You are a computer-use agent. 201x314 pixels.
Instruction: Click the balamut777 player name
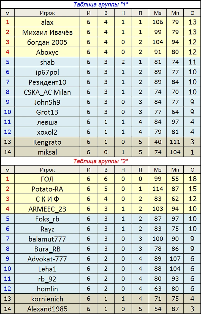(x=47, y=239)
